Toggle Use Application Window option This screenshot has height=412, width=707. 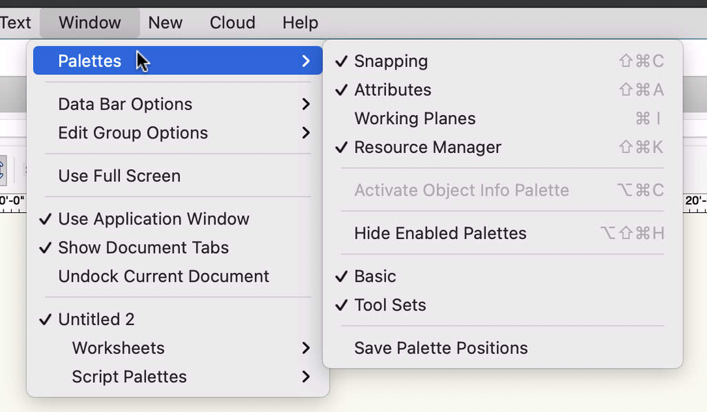[153, 219]
